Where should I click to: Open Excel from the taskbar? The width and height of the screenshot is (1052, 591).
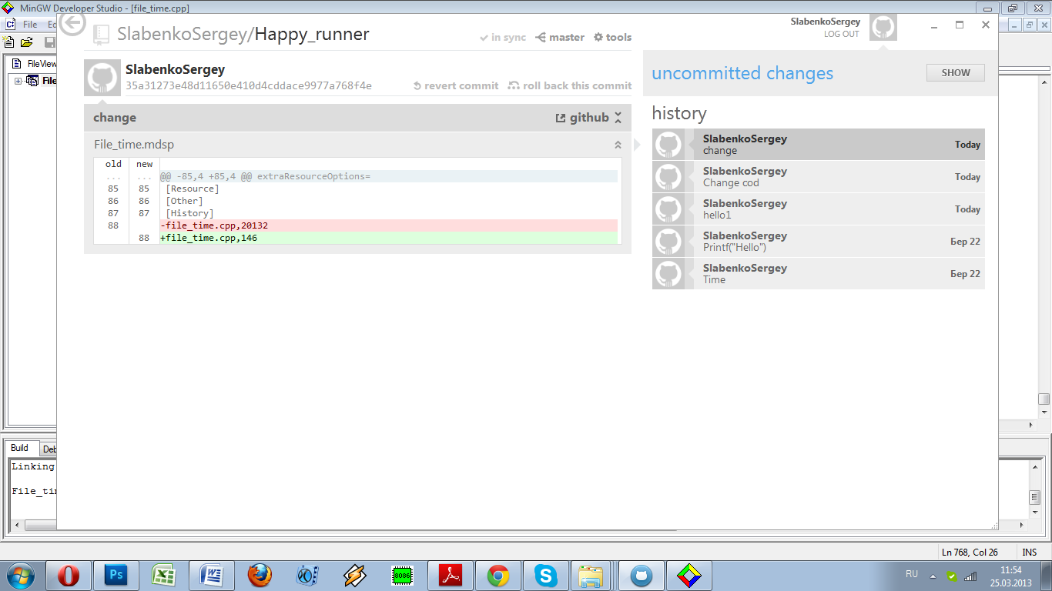tap(164, 576)
